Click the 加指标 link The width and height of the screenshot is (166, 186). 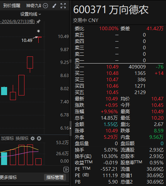(7, 138)
